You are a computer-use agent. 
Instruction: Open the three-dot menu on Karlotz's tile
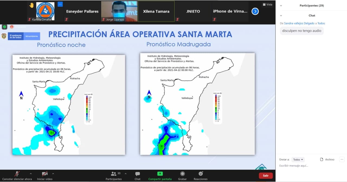60,4
